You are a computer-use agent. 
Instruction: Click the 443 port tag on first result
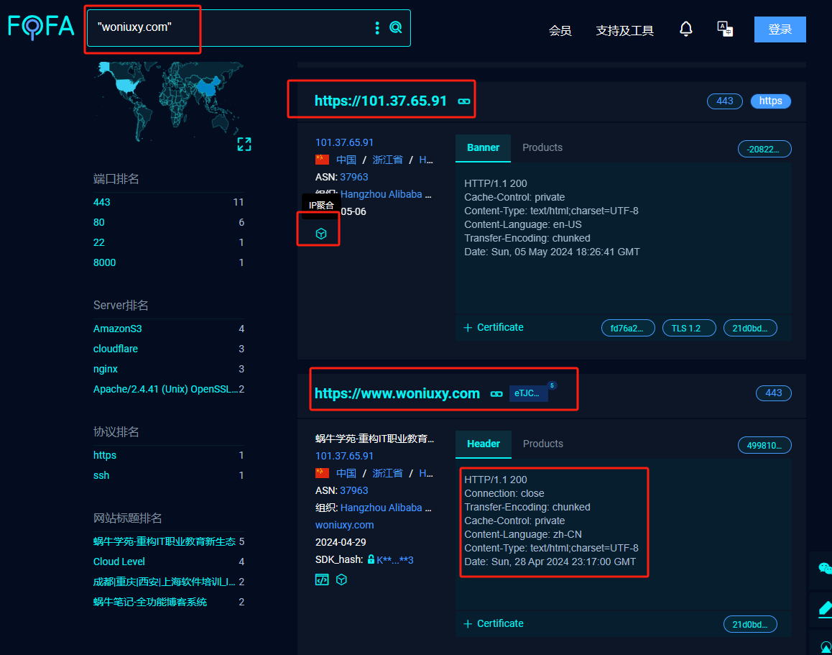(725, 101)
